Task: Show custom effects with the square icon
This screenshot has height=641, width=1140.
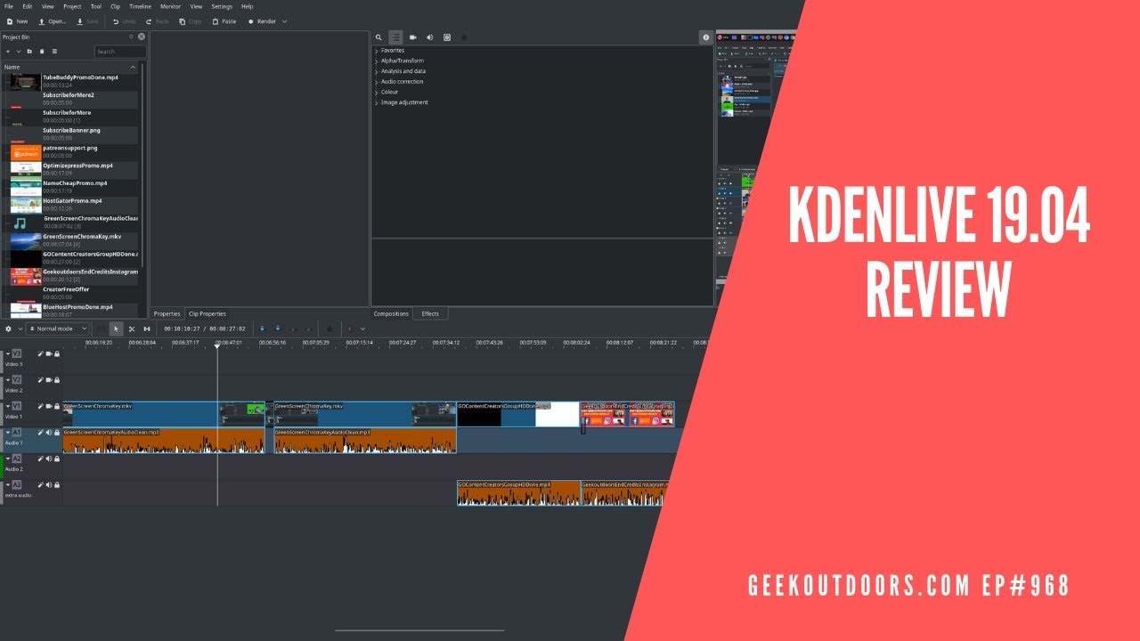Action: pos(447,37)
